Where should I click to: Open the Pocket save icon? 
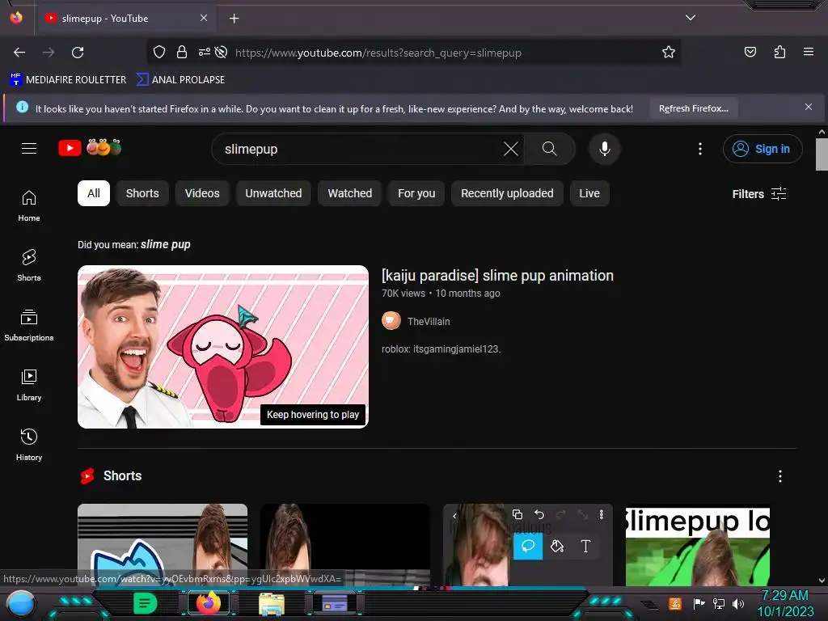750,52
